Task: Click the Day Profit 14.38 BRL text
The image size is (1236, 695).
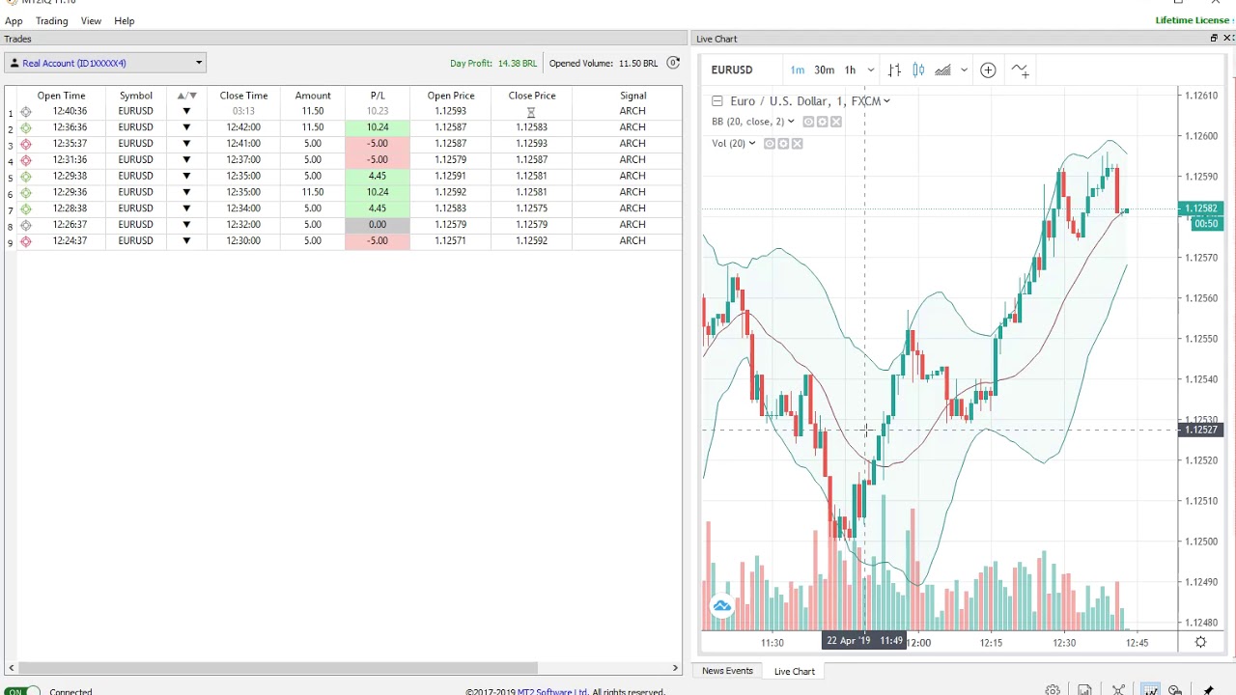Action: click(493, 64)
